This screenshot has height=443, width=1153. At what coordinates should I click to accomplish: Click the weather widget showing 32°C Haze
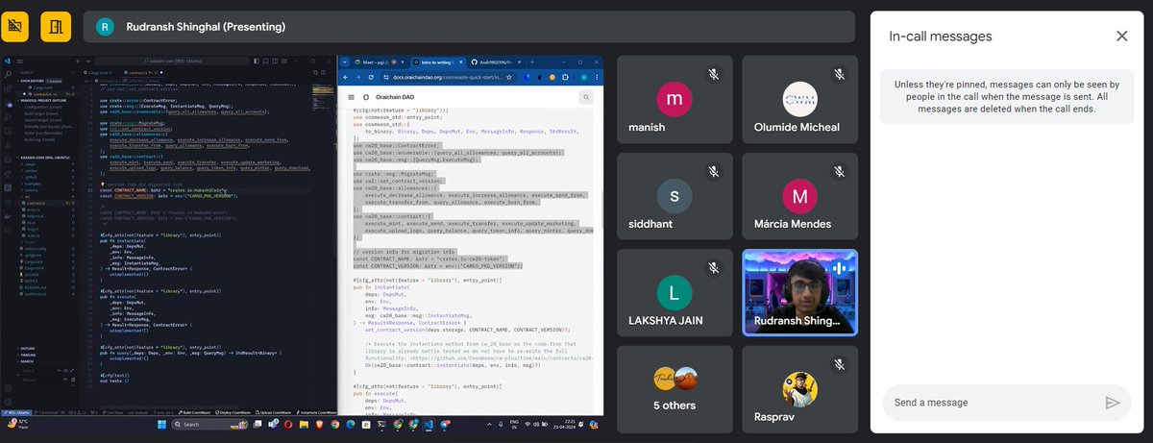point(18,424)
